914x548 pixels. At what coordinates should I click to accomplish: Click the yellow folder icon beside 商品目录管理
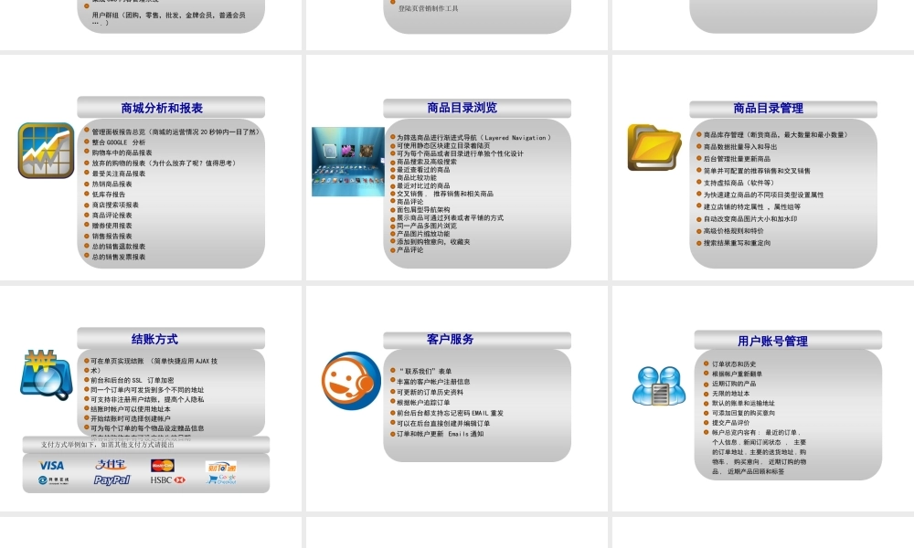coord(654,147)
